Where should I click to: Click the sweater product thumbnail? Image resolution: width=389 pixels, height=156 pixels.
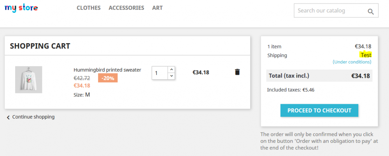tap(28, 80)
